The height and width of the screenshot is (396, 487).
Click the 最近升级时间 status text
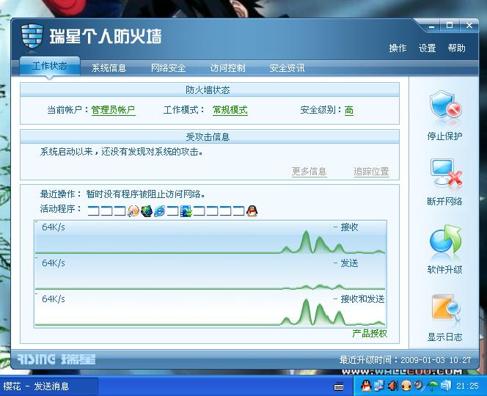pyautogui.click(x=406, y=360)
